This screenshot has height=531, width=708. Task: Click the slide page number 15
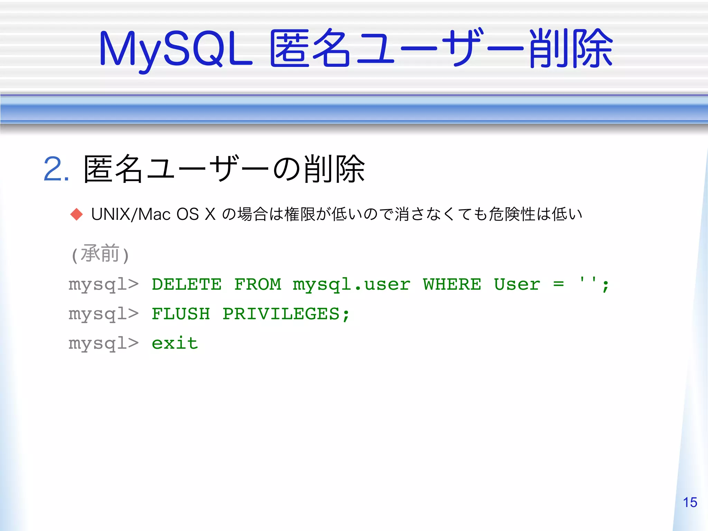[x=690, y=502]
